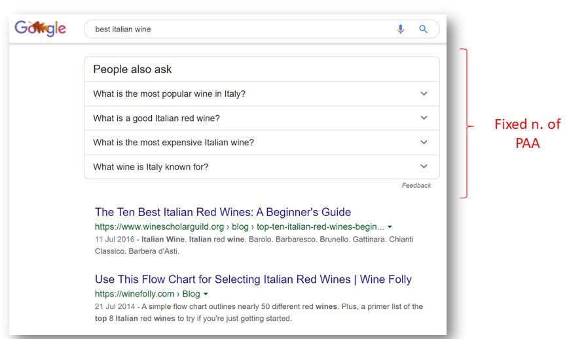Image resolution: width=569 pixels, height=339 pixels.
Task: Click question text 'What is the most expensive Italian wine?'
Action: pyautogui.click(x=174, y=143)
